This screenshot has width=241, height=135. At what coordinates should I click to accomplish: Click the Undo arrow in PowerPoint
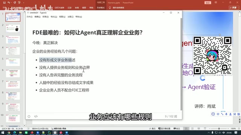pos(9,3)
